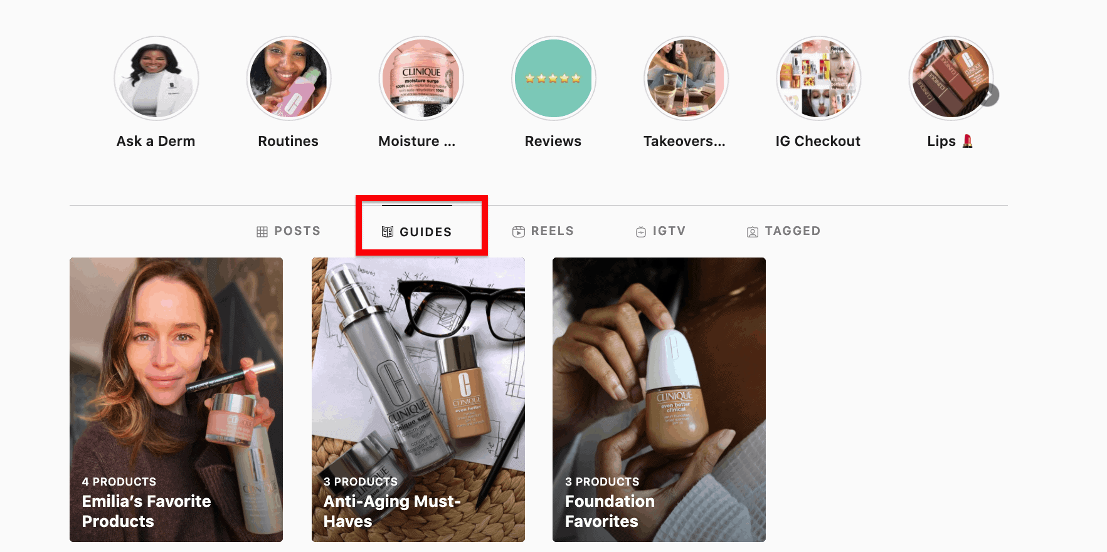Viewport: 1107px width, 552px height.
Task: Click the Foundation Favorites title text
Action: coord(609,511)
